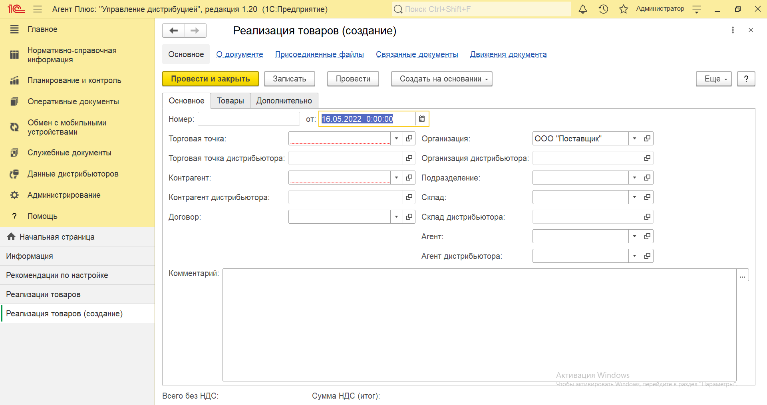Click Провести и закрыть button
Image resolution: width=767 pixels, height=405 pixels.
210,79
